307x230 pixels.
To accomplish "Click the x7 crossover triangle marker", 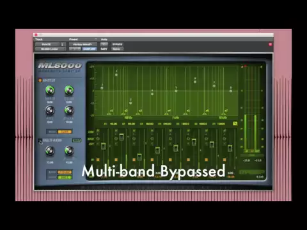I will click(223, 114).
